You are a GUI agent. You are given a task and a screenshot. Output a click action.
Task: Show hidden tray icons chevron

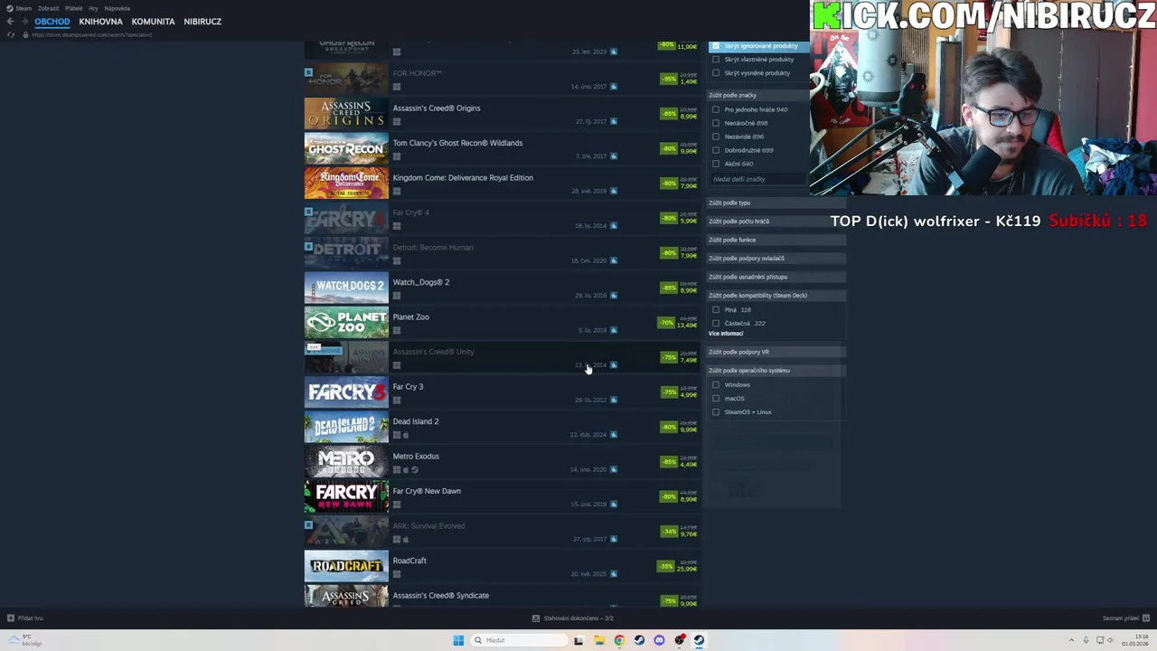1072,640
